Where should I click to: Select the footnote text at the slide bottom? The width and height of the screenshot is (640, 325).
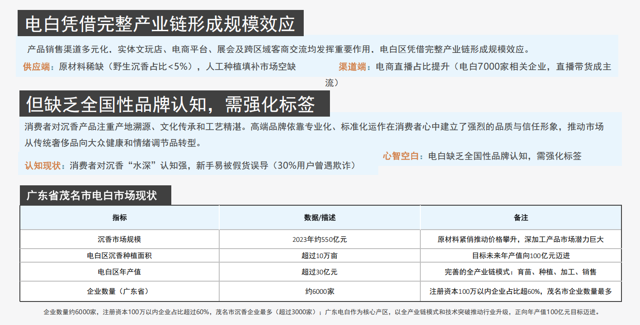320,312
